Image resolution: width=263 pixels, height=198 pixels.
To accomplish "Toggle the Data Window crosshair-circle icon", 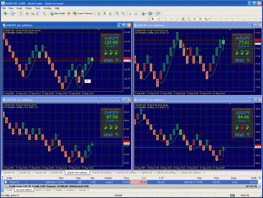I will click(27, 13).
